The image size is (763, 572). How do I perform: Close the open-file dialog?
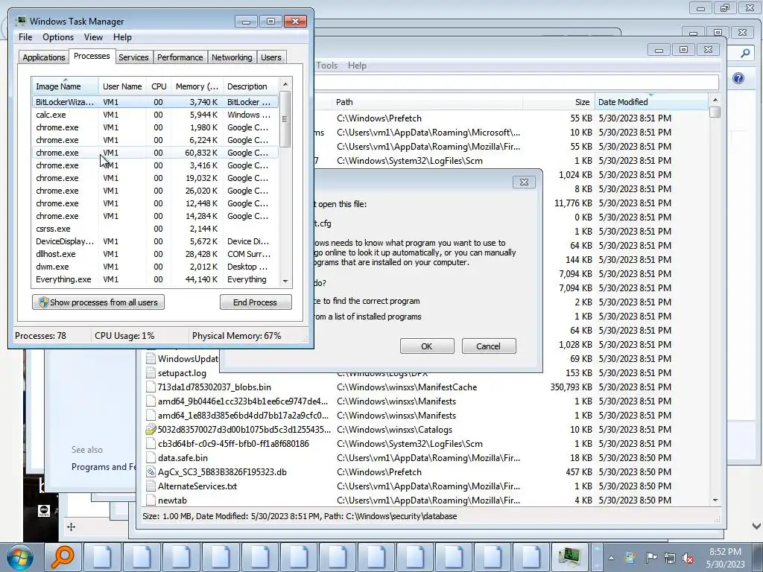(x=524, y=182)
